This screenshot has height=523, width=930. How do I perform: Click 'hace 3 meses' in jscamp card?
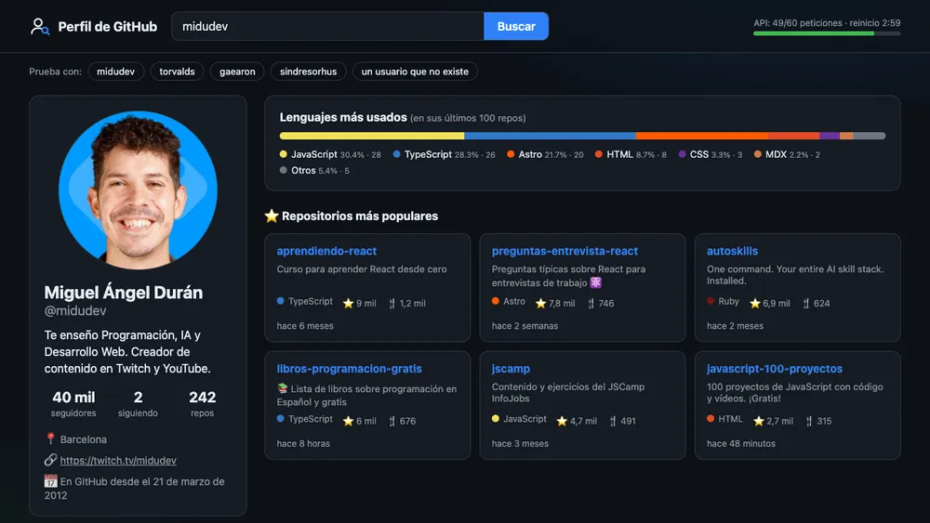[520, 444]
